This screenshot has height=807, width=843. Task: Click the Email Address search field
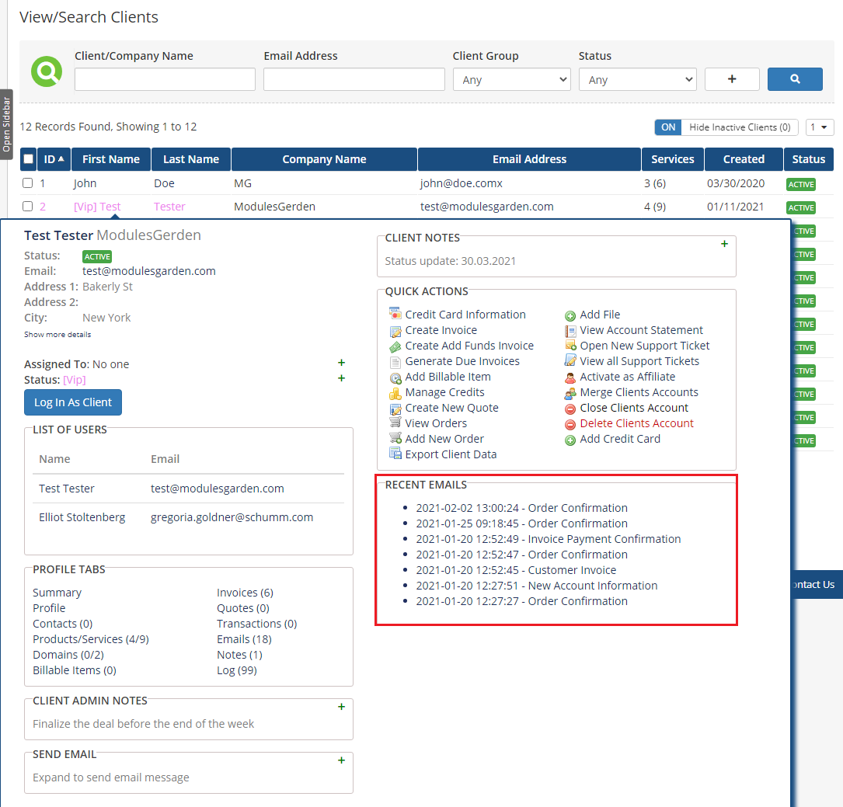click(x=354, y=79)
